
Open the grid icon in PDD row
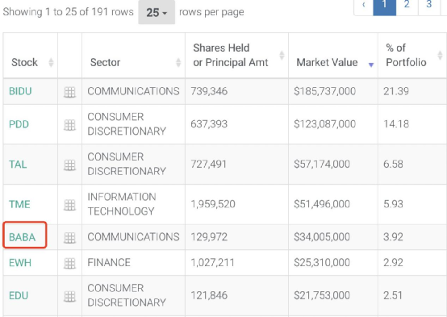pos(70,125)
